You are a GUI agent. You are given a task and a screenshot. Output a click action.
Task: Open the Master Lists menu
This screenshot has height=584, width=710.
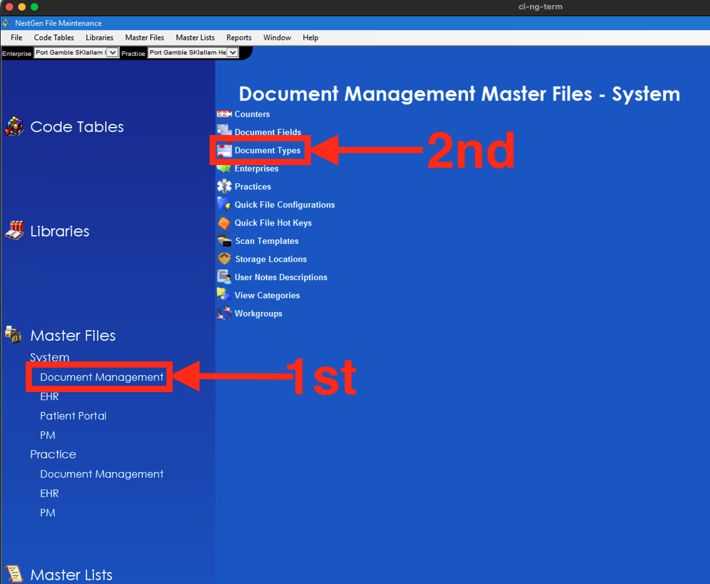195,38
